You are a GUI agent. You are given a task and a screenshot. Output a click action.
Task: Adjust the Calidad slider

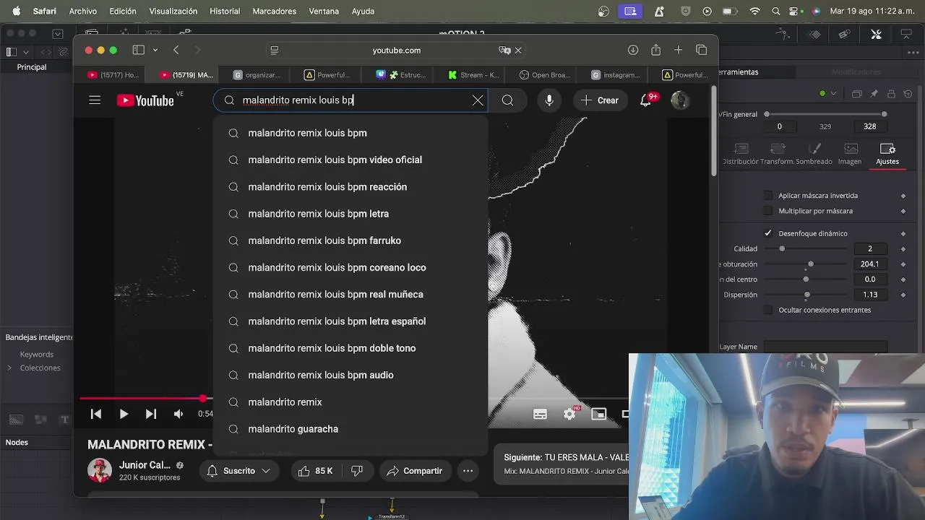(782, 248)
